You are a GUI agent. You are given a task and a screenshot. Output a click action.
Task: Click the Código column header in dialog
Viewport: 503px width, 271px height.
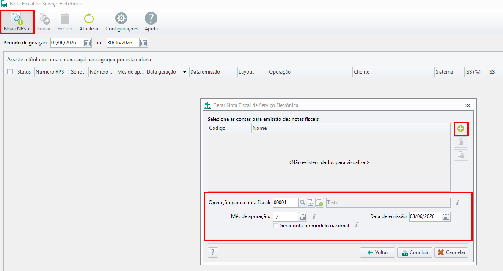coord(230,128)
